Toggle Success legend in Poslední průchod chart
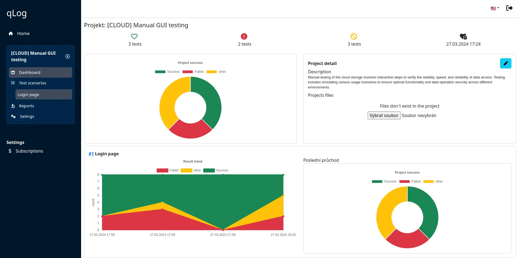This screenshot has height=258, width=519. pos(384,181)
